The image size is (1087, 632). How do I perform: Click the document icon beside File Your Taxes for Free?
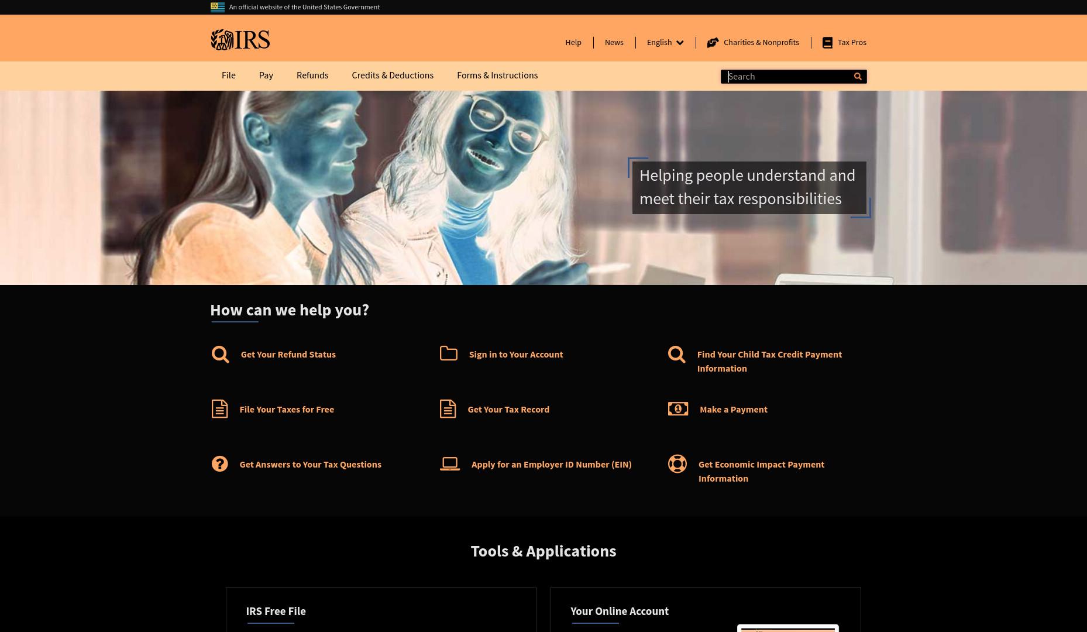pyautogui.click(x=219, y=409)
